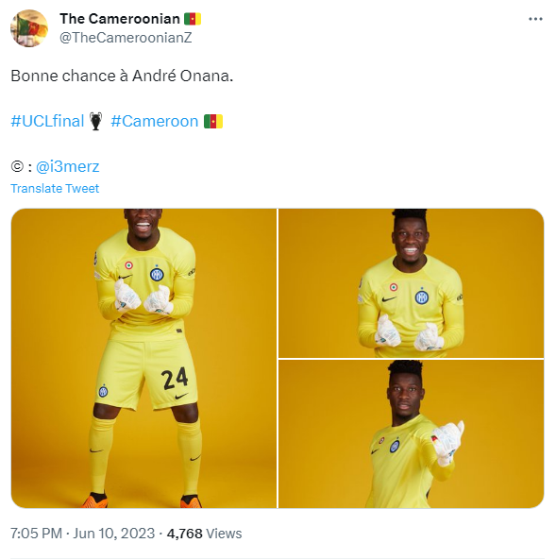This screenshot has height=560, width=556.
Task: Click the Cameroon flag emoji beside display name
Action: point(193,19)
